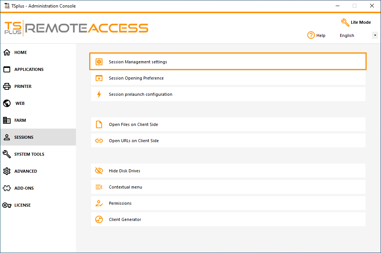
Task: Click the Farm building icon in sidebar
Action: point(6,120)
